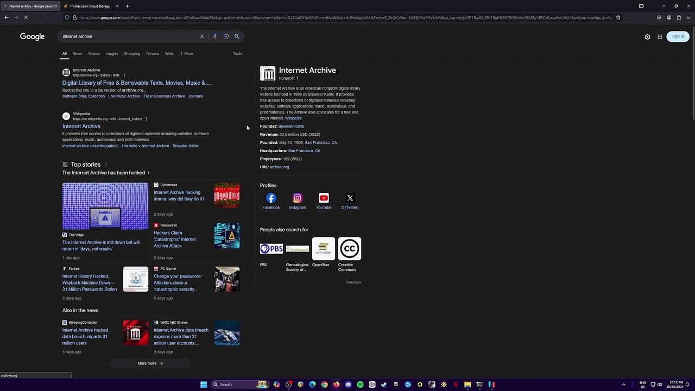Open Wikipedia 'Internet Archive' result title
695x391 pixels.
81,126
